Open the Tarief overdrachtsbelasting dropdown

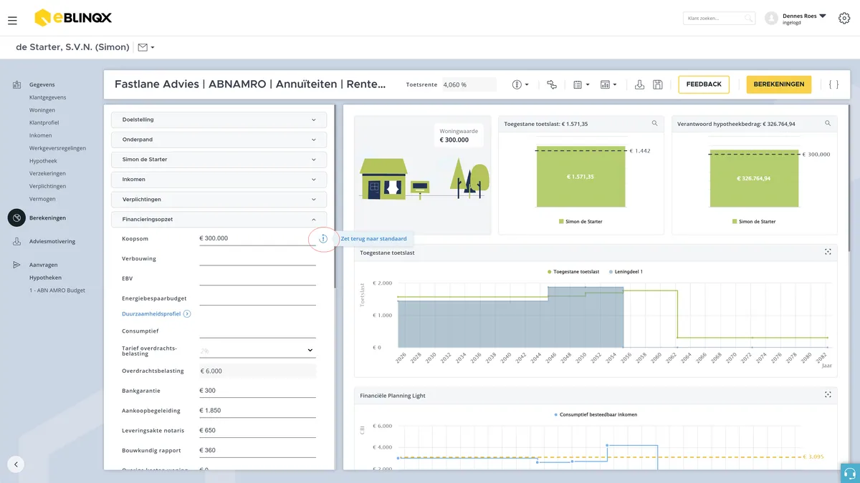258,351
